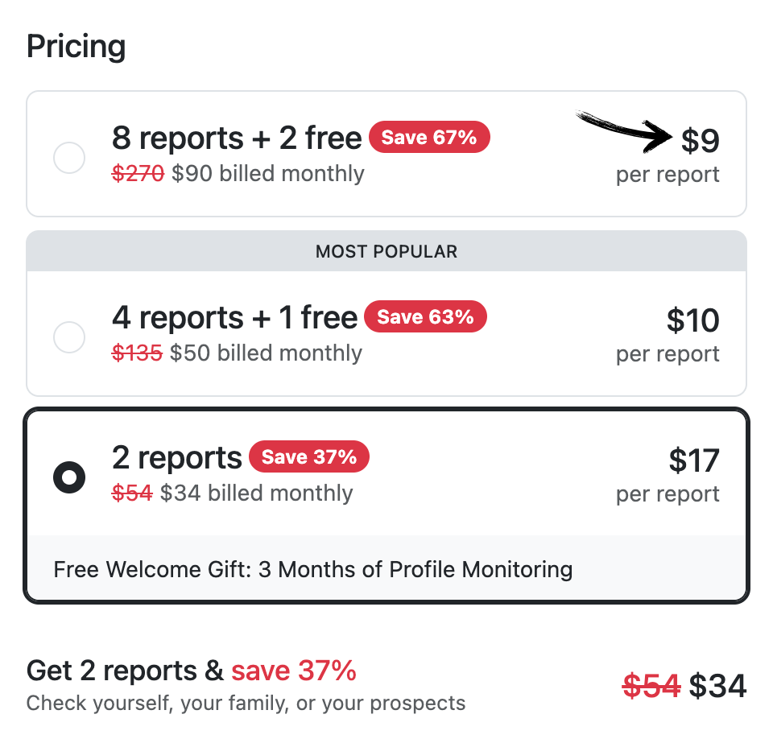Click the Save 67% badge
Viewport: 773px width, 739px height.
coord(429,137)
